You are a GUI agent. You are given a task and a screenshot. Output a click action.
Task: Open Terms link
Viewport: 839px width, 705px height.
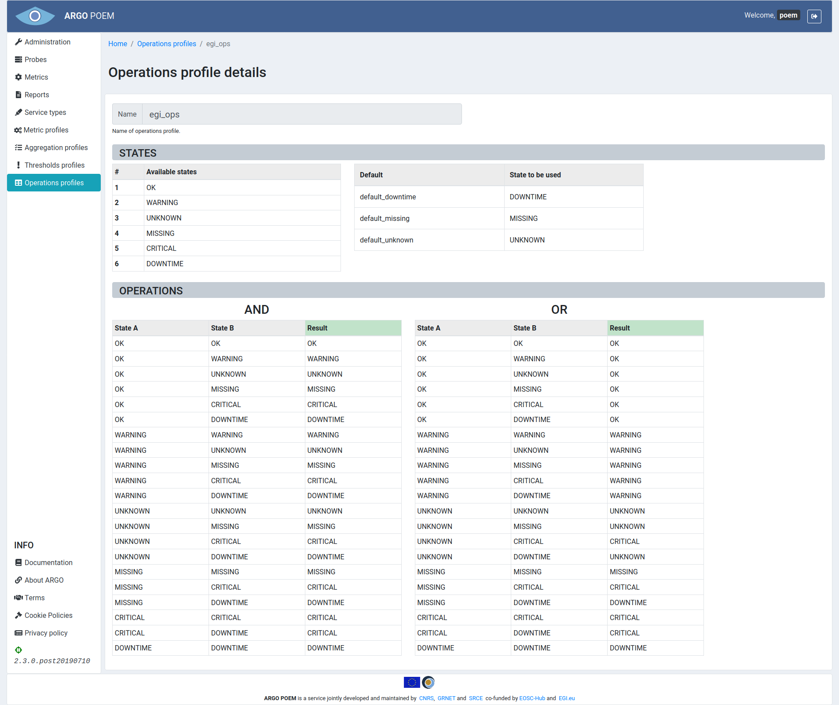pyautogui.click(x=35, y=598)
